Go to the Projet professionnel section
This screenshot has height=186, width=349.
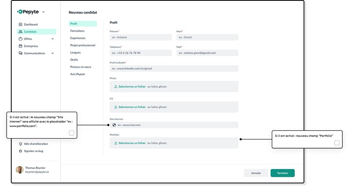coord(82,45)
